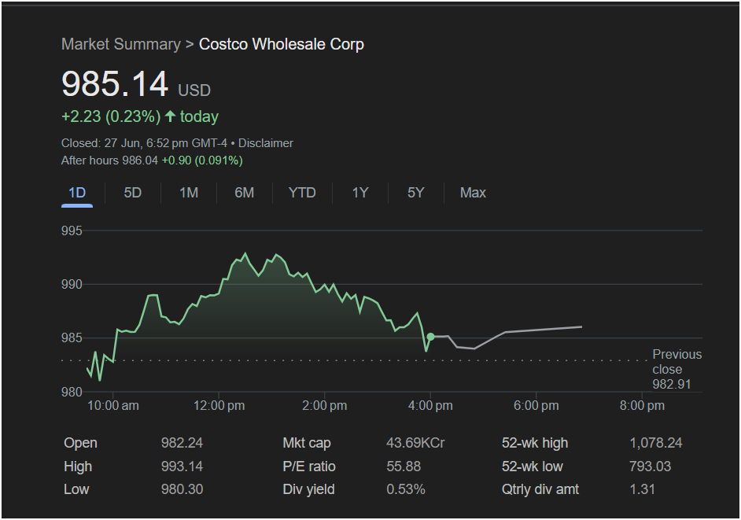Click the after hours price 986.04
Viewport: 741px width, 520px height.
140,160
